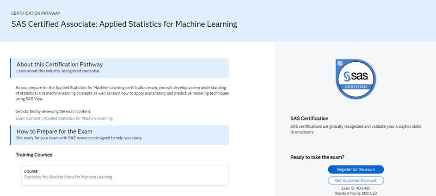This screenshot has width=436, height=196.
Task: Click the How to Prepare for the Exam heading
Action: tap(55, 131)
